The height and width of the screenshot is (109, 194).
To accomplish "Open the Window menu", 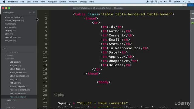I will pyautogui.click(x=73, y=2).
